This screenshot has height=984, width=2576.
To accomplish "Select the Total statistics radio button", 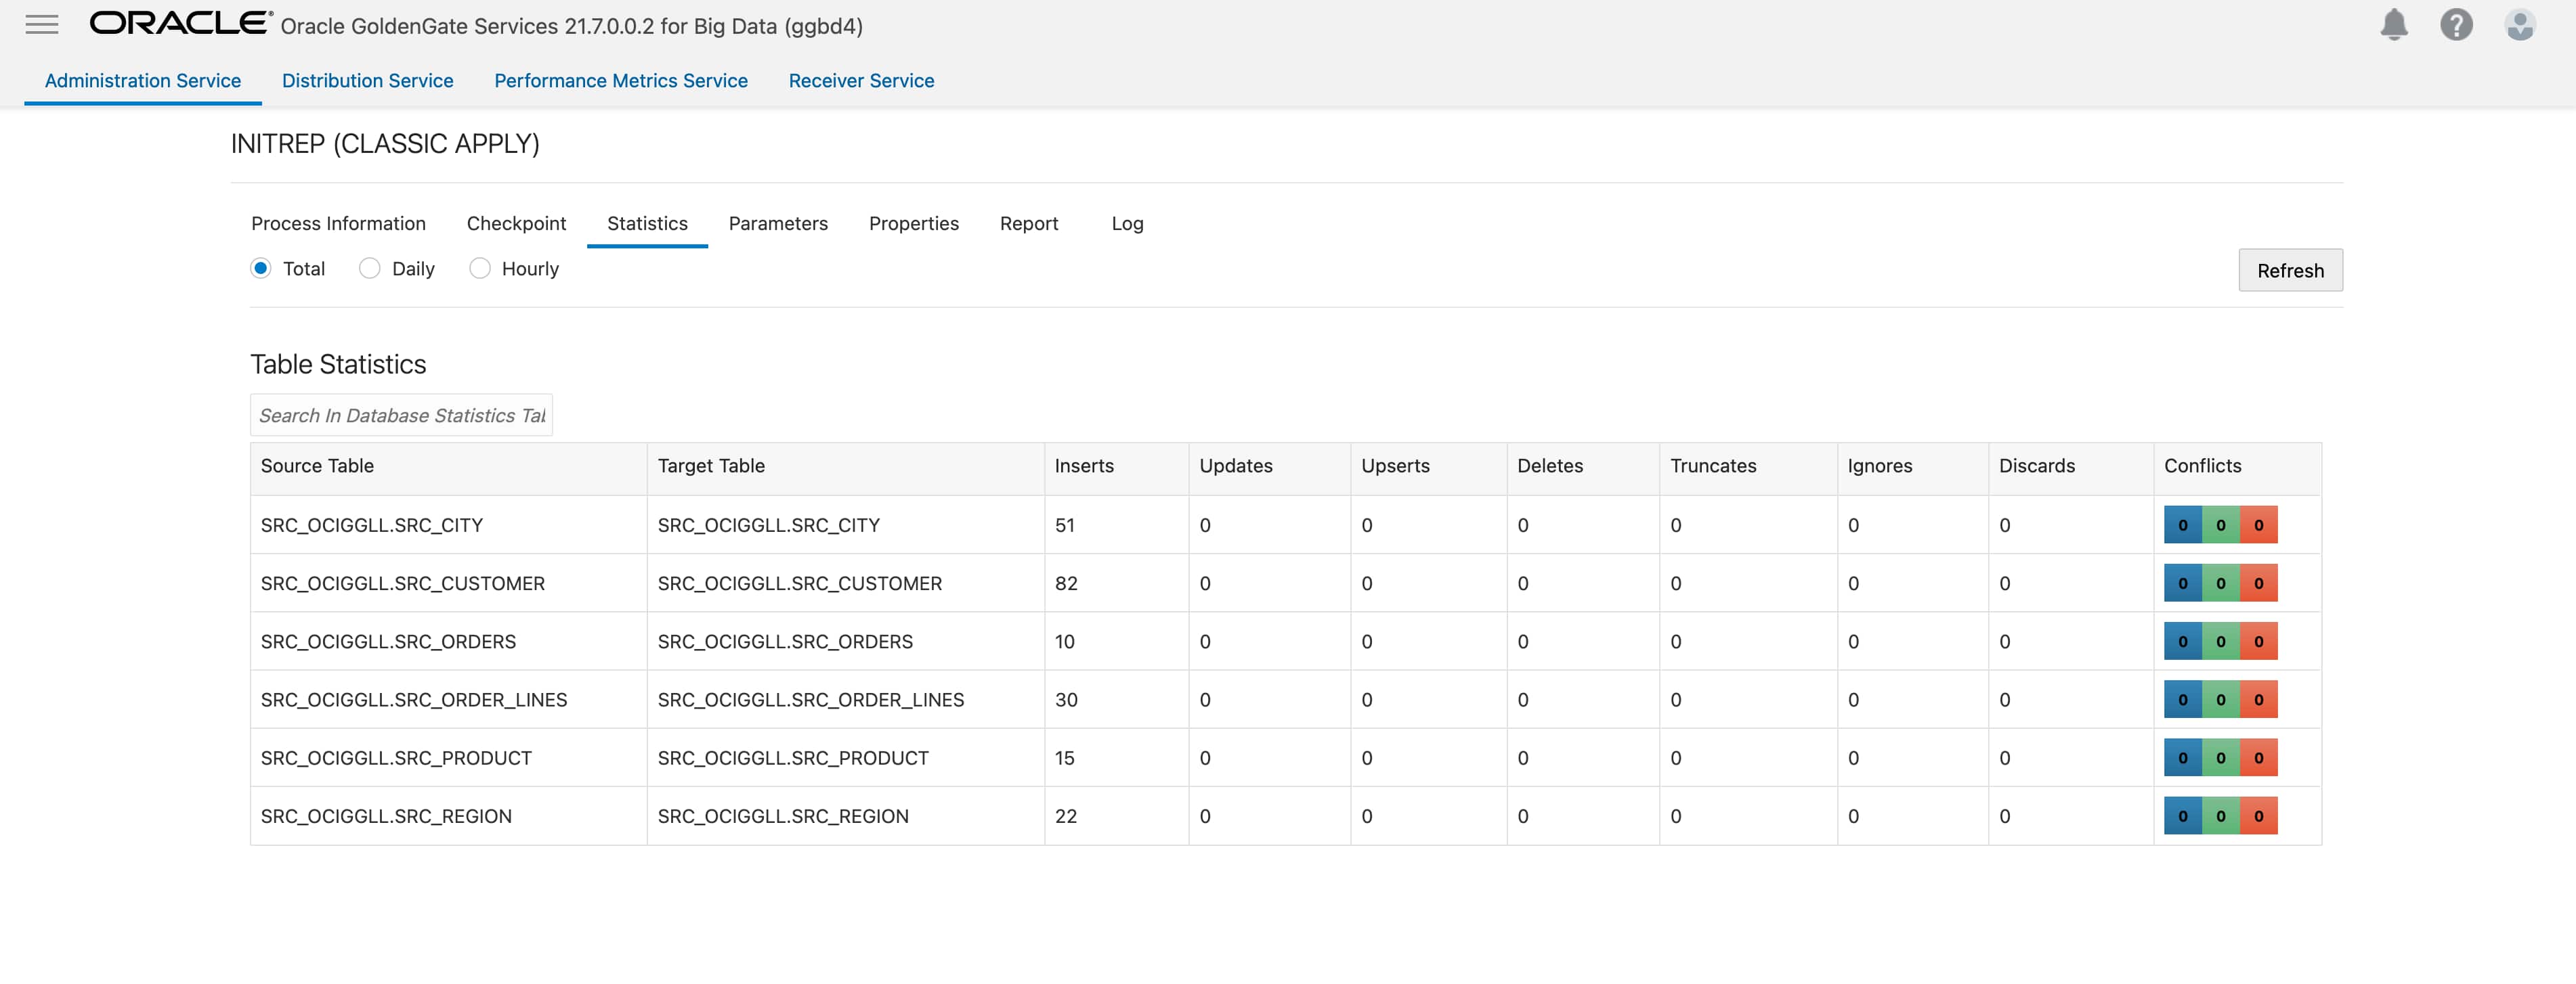I will pos(261,268).
